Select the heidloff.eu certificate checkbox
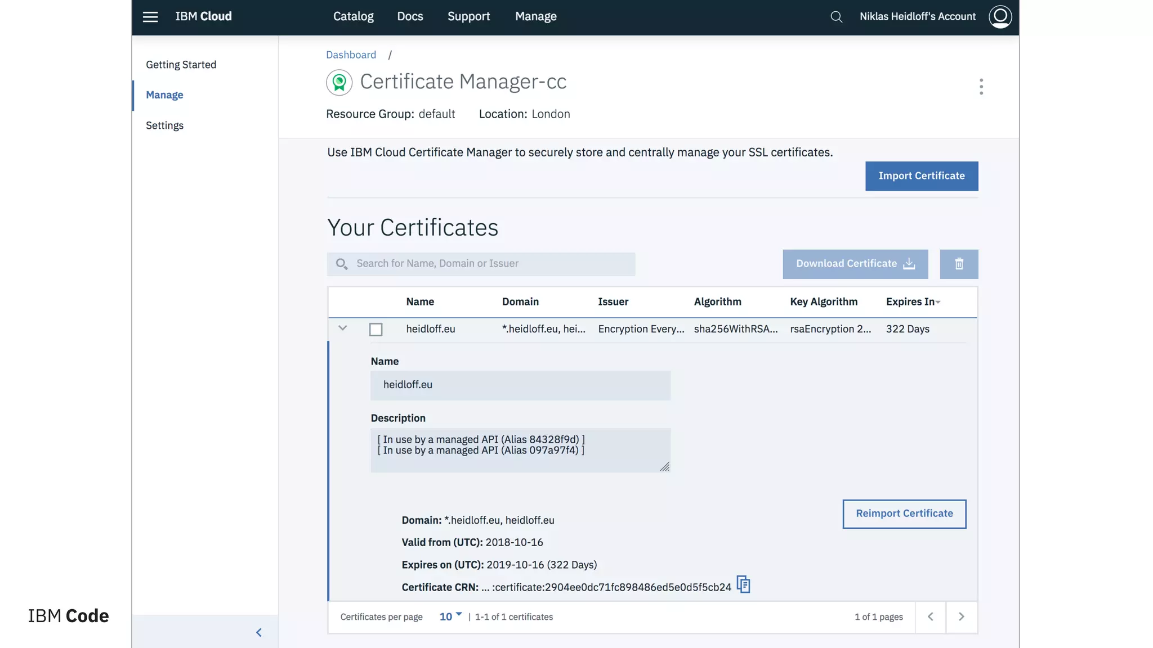The width and height of the screenshot is (1153, 648). click(x=376, y=330)
